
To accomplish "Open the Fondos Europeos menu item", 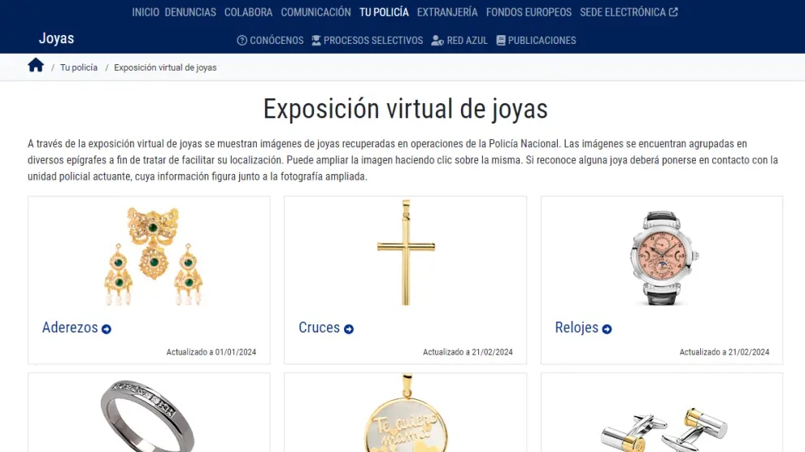I will tap(529, 12).
